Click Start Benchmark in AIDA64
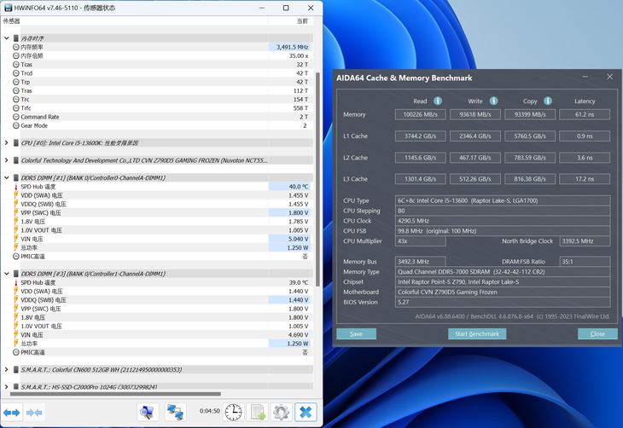This screenshot has width=623, height=428. pyautogui.click(x=477, y=334)
